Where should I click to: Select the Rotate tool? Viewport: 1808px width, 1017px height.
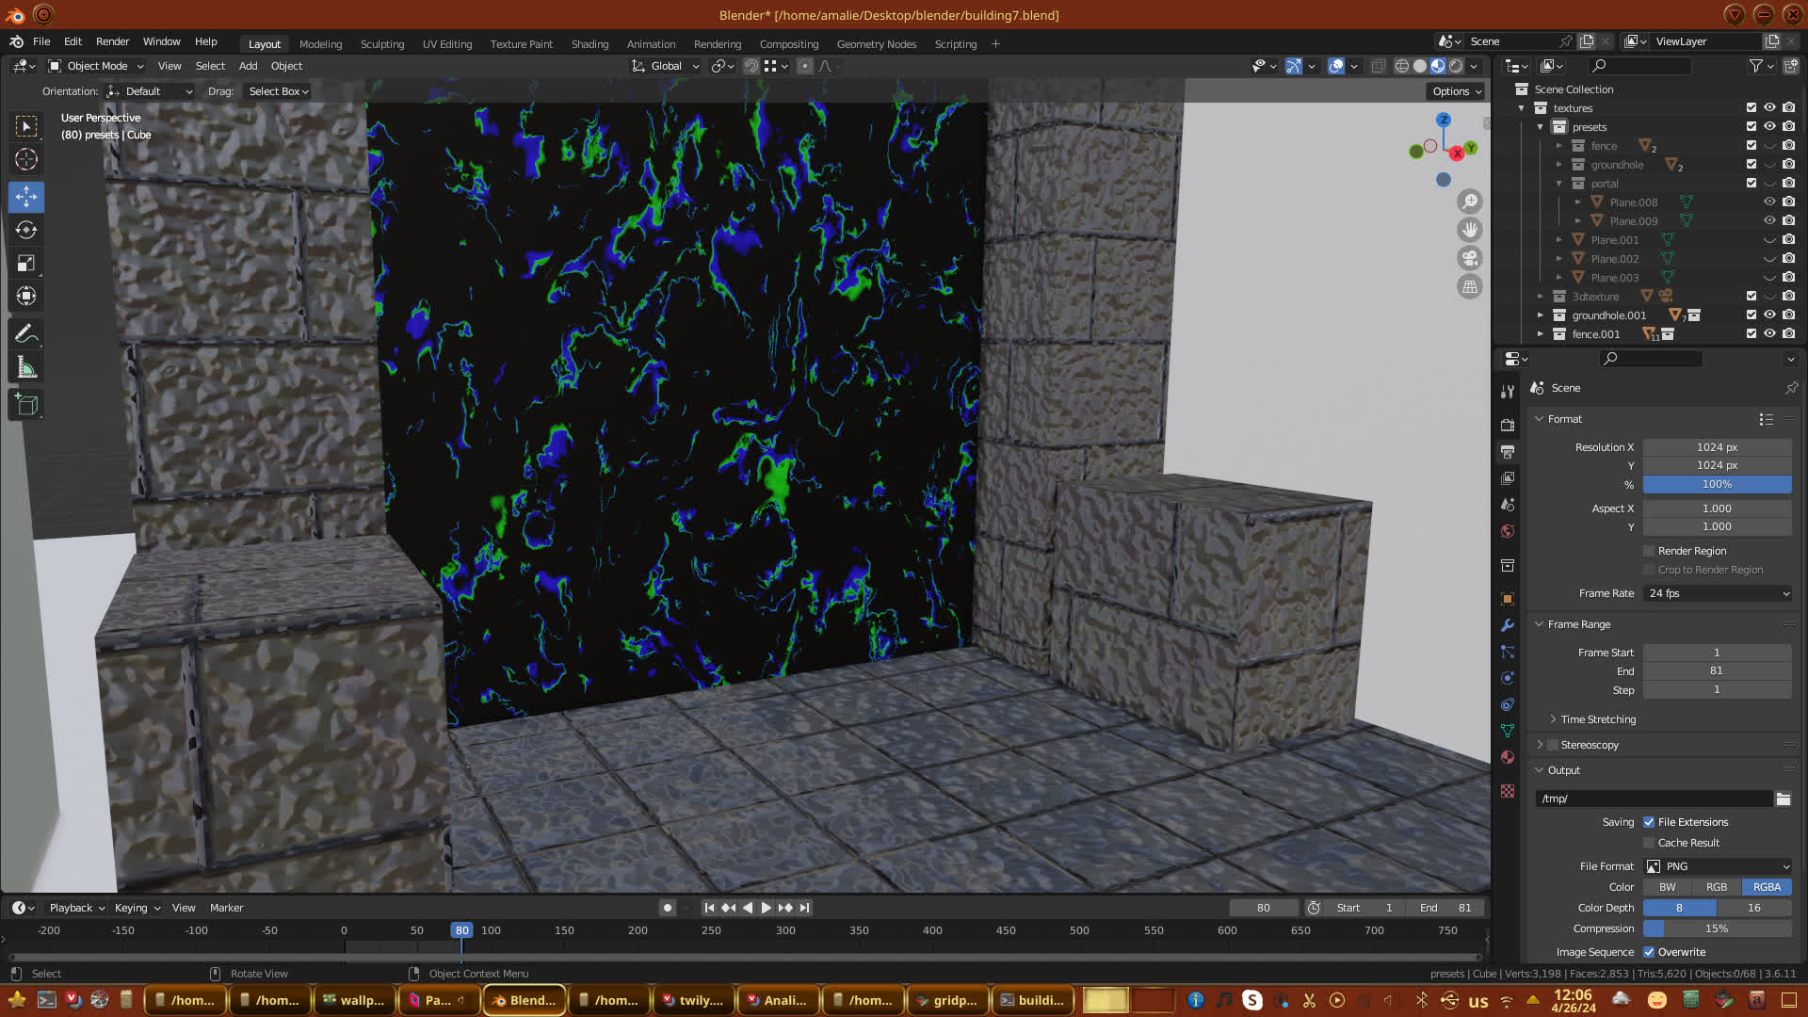(26, 230)
